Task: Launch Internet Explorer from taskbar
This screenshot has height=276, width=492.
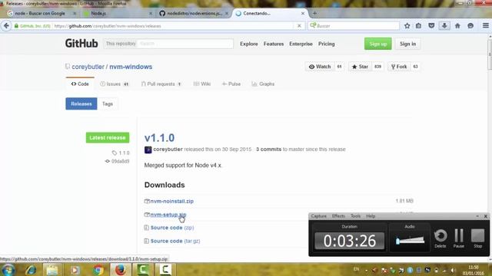Action: [x=31, y=269]
